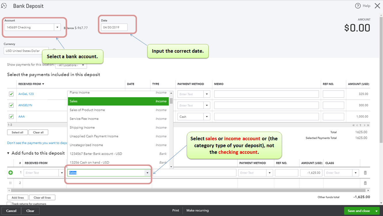Image resolution: width=383 pixels, height=216 pixels.
Task: Open the AnGeL 123 customer link
Action: pos(26,94)
